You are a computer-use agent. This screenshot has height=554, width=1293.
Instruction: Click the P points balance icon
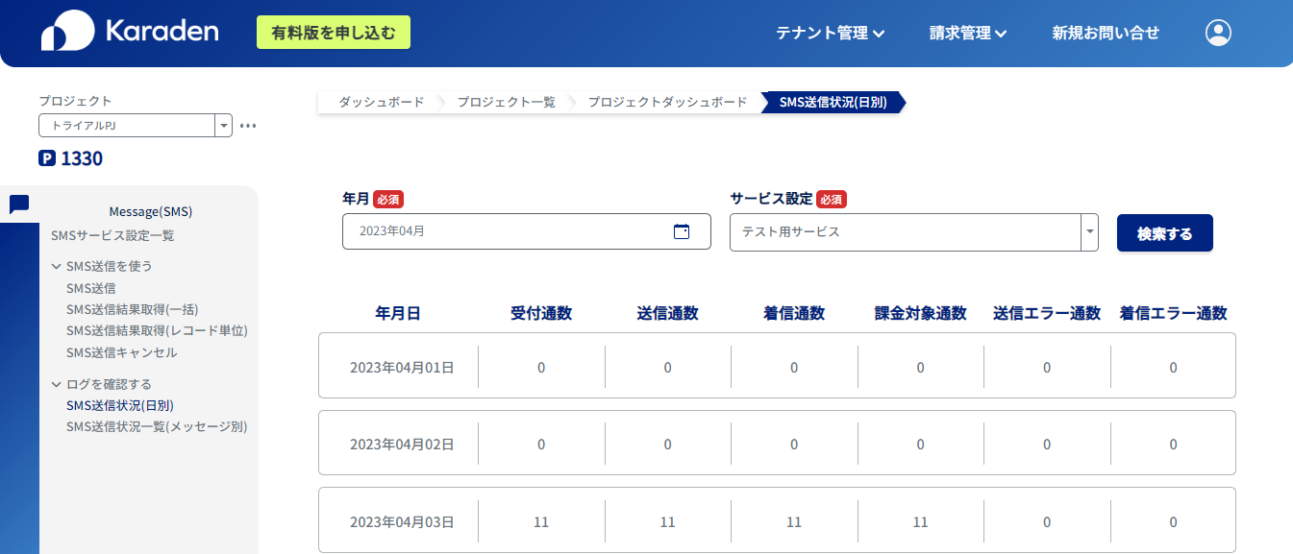click(x=47, y=158)
